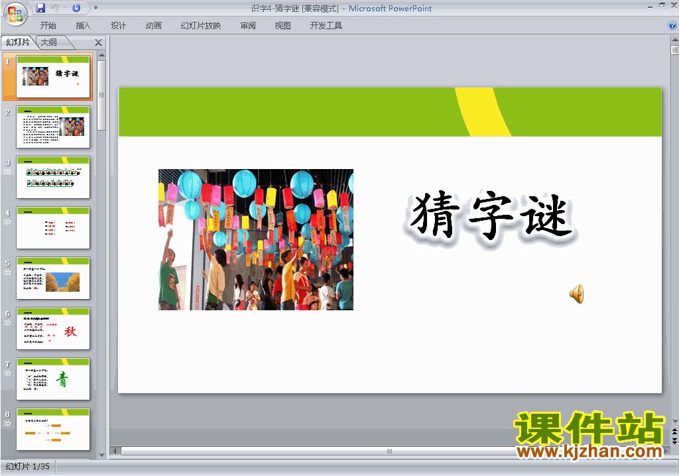
Task: Click animation star icon beside slide 3
Action: tap(7, 172)
